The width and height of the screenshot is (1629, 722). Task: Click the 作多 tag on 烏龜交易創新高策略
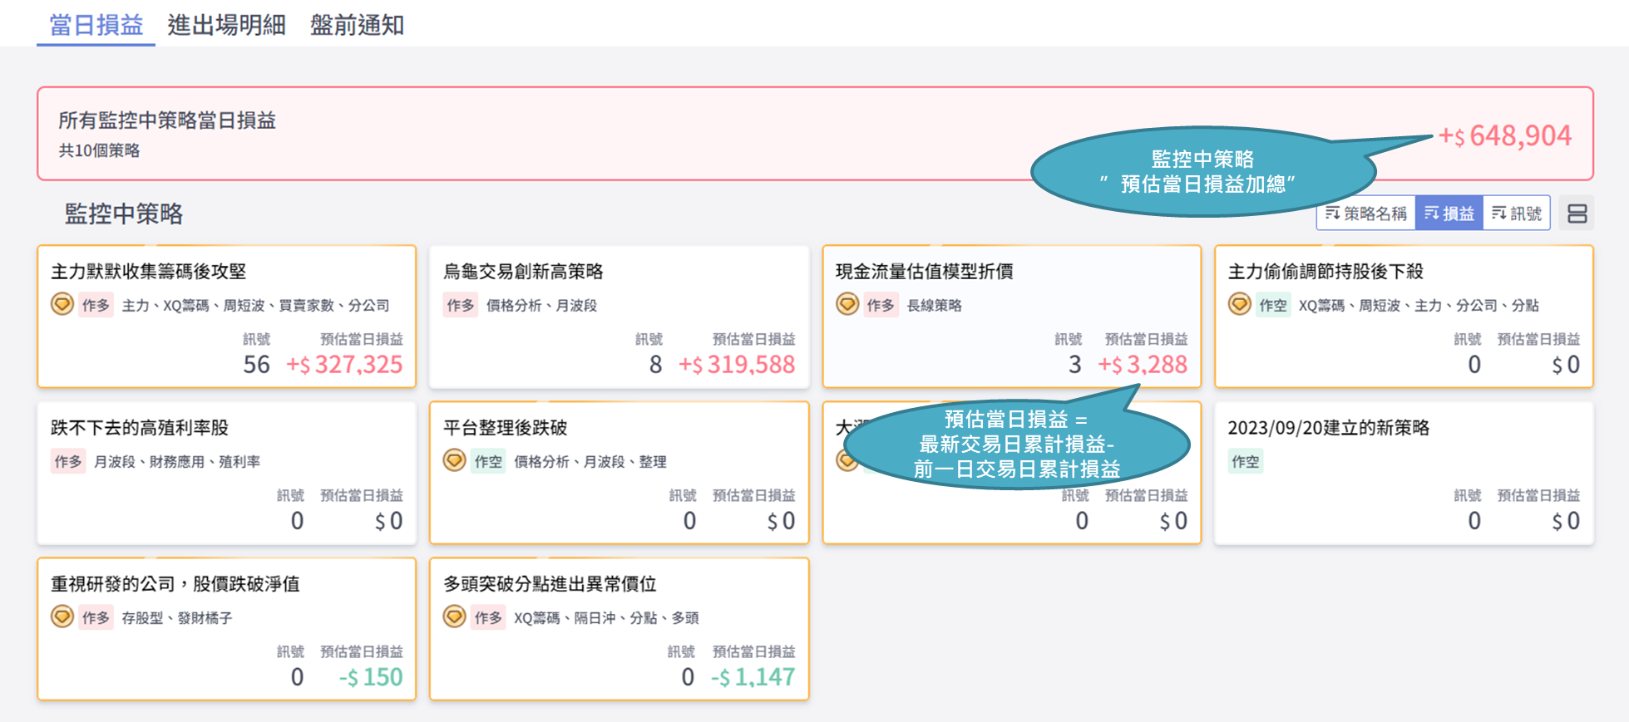[x=461, y=305]
